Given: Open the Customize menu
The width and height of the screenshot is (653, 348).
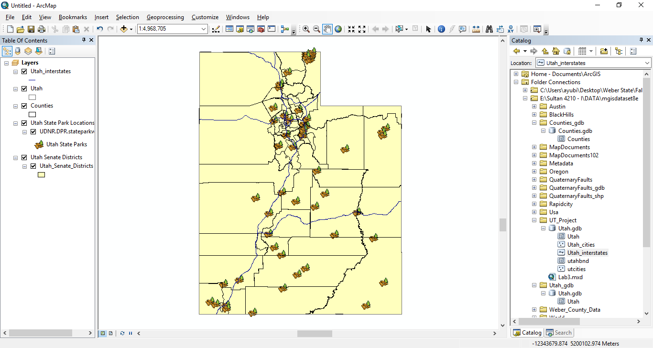Looking at the screenshot, I should 205,17.
